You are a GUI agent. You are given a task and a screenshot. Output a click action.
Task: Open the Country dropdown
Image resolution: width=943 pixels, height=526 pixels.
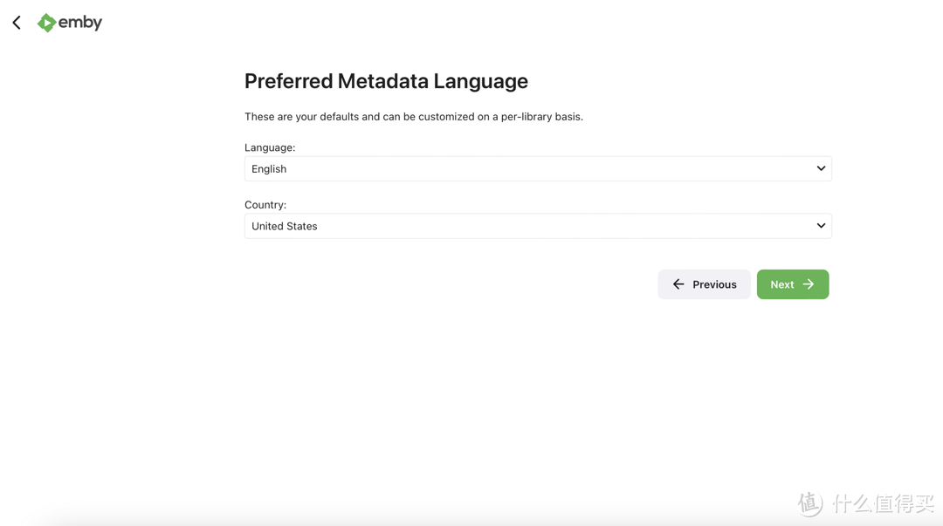tap(537, 226)
